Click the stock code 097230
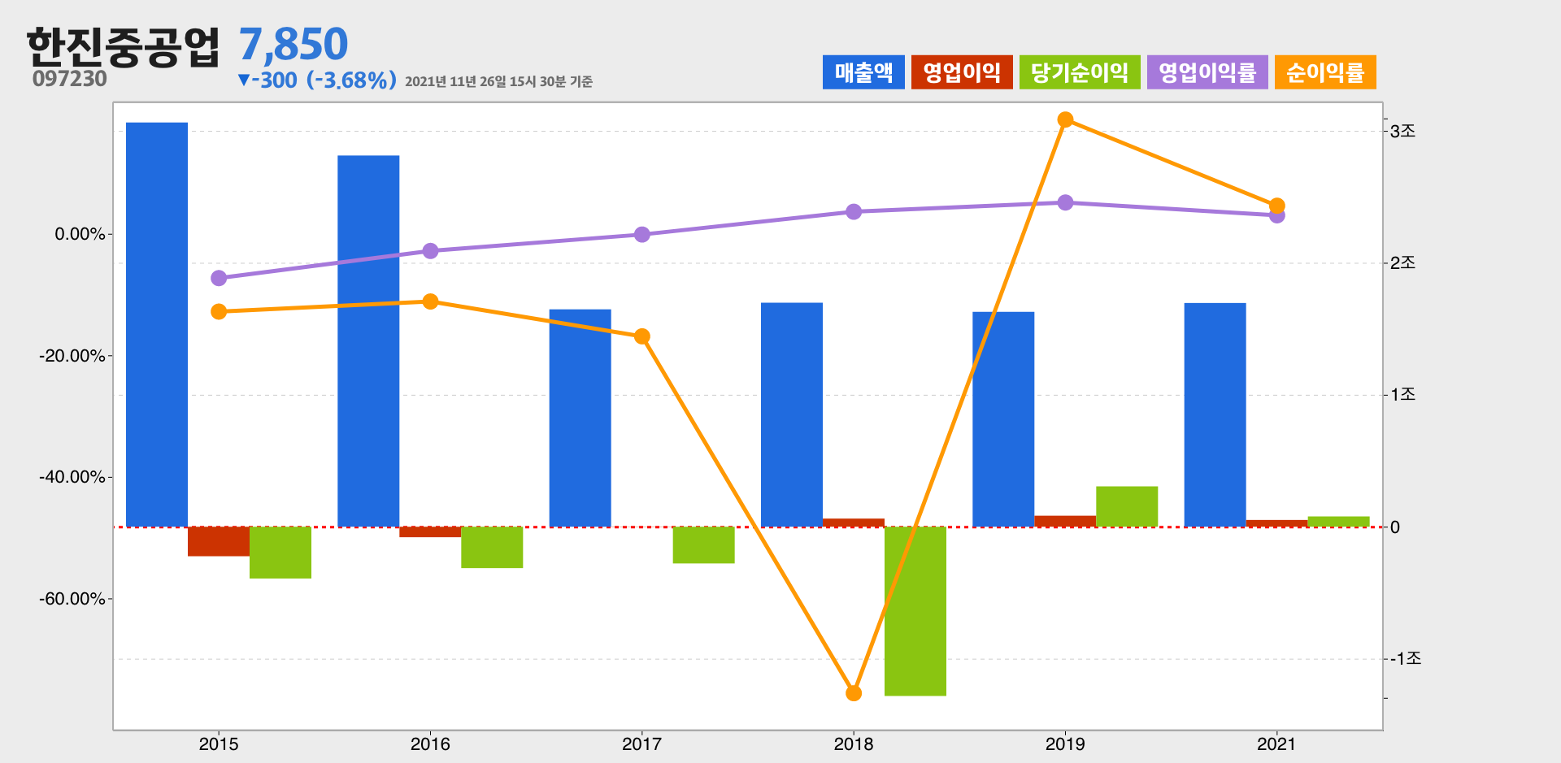The image size is (1561, 763). (70, 79)
